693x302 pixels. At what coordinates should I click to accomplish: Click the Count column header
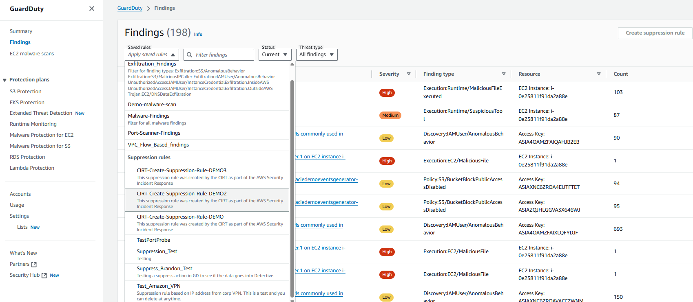click(x=621, y=74)
